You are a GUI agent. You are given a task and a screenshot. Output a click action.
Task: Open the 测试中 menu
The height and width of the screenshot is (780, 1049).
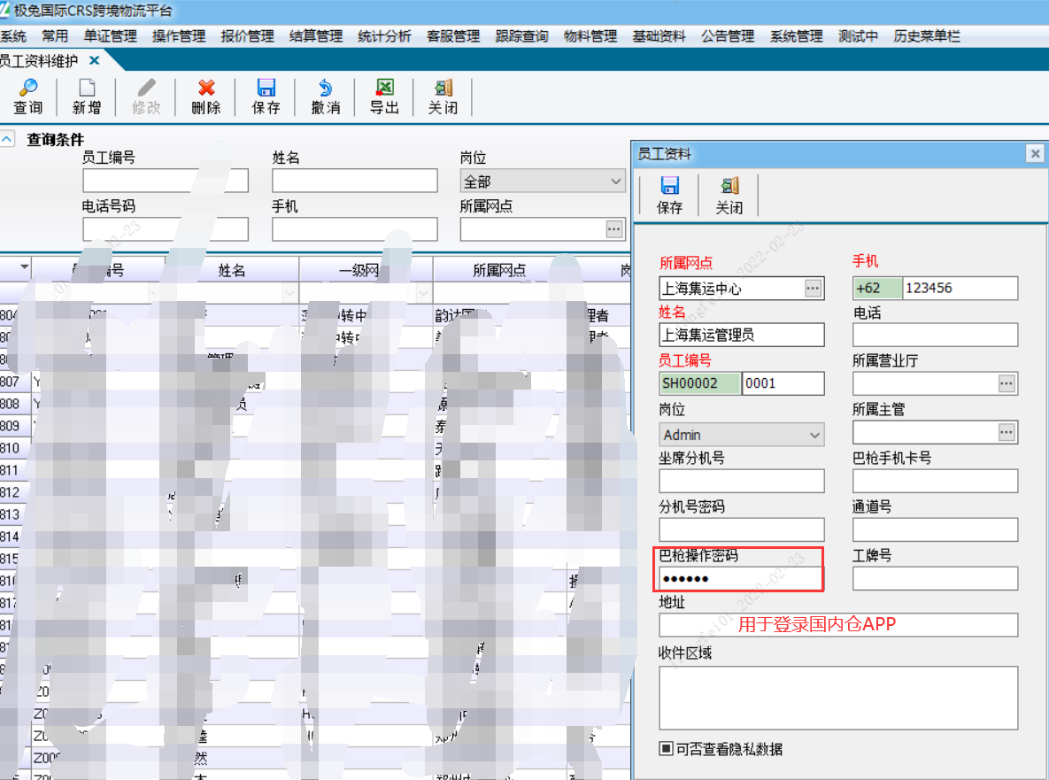coord(858,36)
